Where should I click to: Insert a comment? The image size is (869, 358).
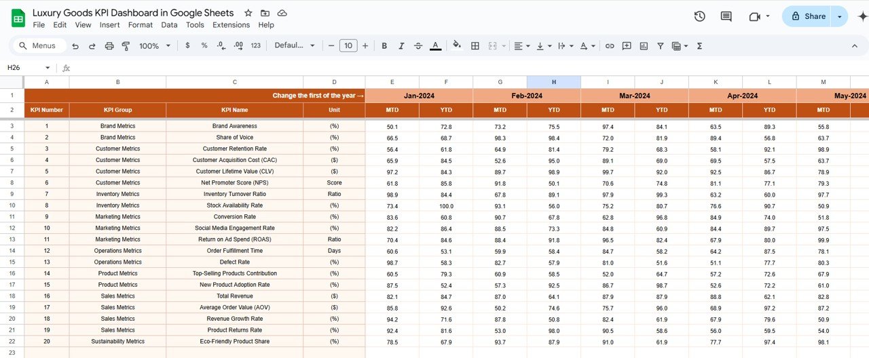(x=626, y=45)
